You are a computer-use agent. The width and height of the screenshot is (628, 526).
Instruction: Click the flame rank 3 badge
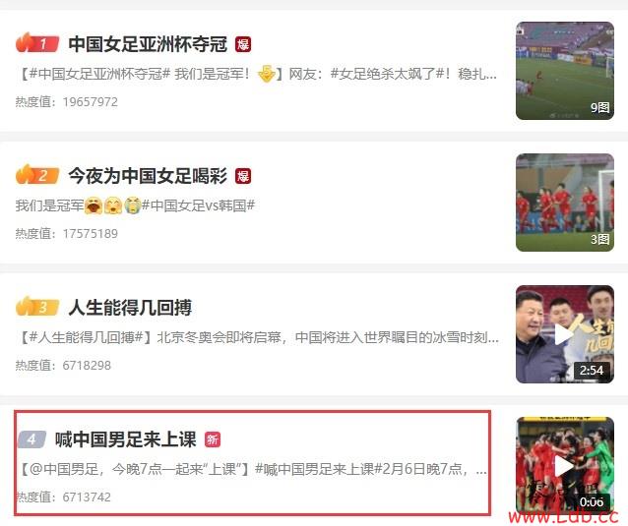tap(37, 307)
